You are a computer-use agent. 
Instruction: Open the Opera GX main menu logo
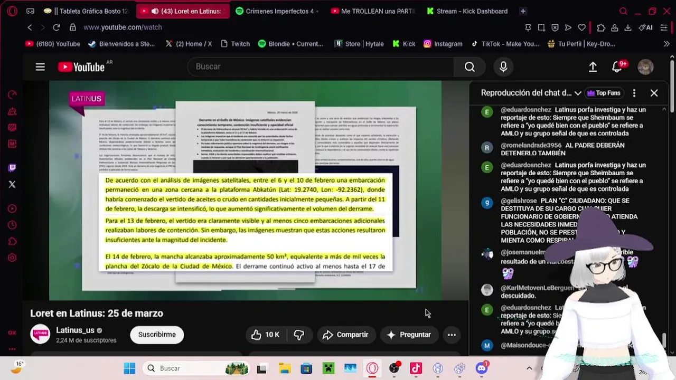pos(12,11)
